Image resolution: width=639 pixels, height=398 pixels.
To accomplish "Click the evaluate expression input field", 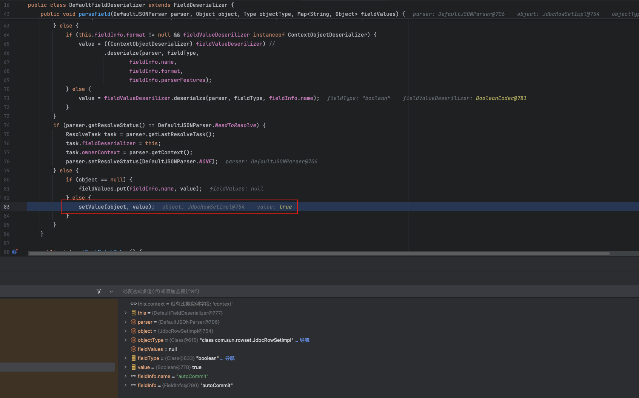I will click(340, 291).
